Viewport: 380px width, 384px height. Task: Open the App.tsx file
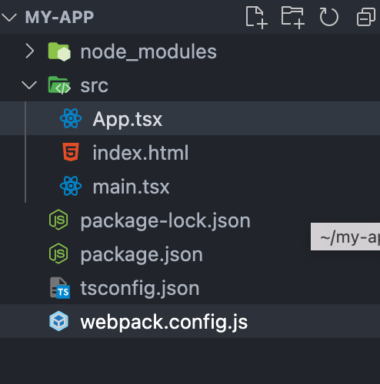tap(190, 118)
